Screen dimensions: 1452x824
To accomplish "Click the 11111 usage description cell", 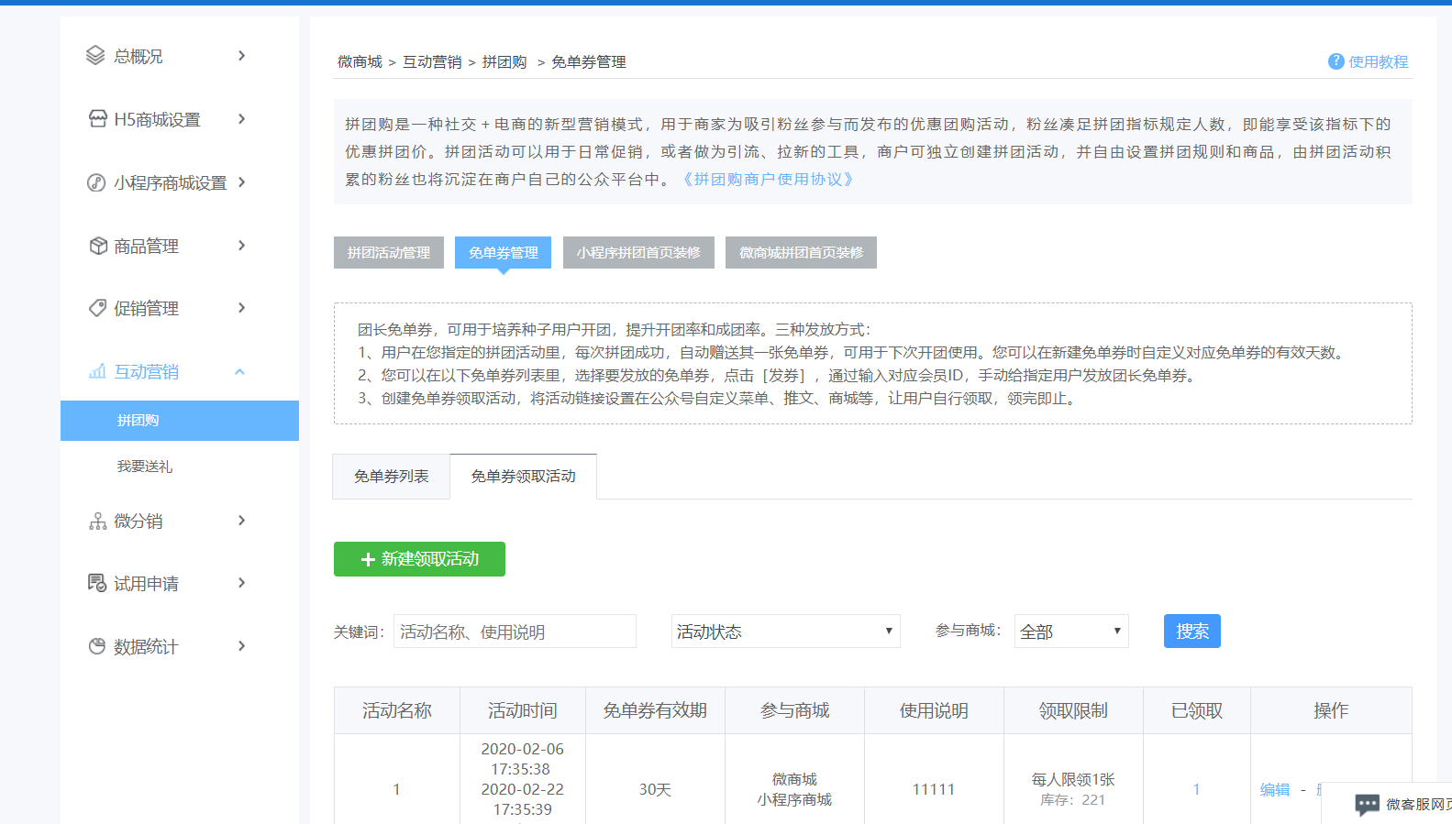I will 934,789.
